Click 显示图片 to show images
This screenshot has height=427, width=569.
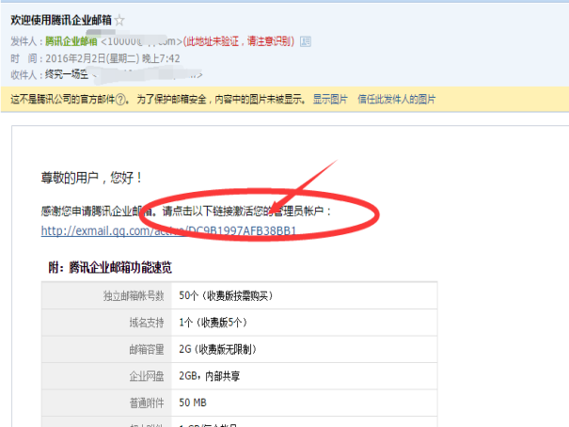click(x=329, y=99)
